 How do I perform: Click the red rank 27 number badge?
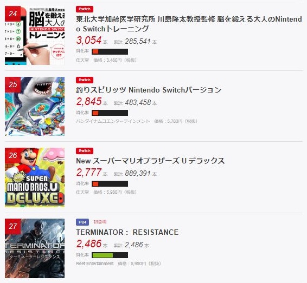12,226
